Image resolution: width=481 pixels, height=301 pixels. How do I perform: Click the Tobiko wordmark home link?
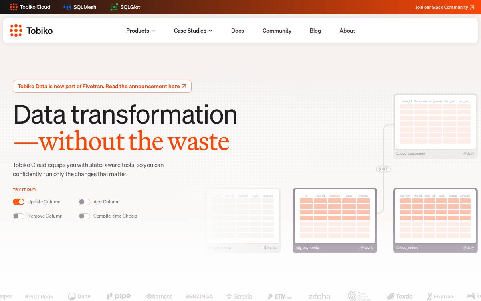pyautogui.click(x=39, y=31)
